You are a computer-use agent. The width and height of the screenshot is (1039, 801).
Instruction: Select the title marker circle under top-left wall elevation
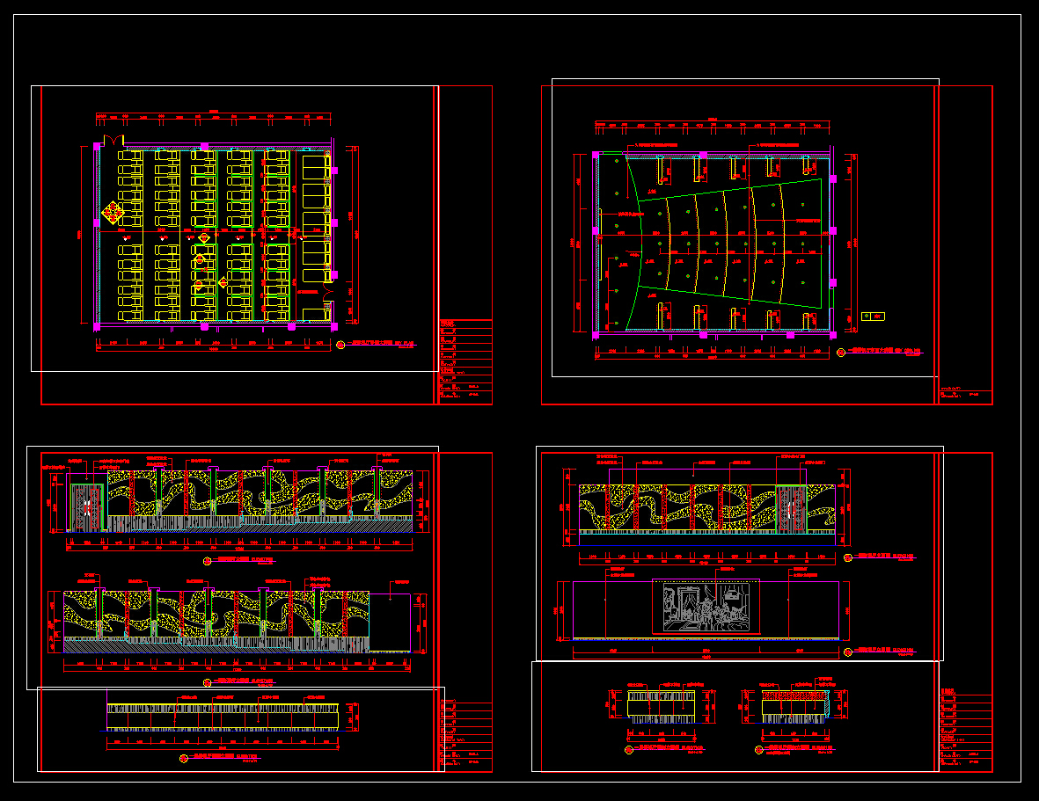[208, 561]
